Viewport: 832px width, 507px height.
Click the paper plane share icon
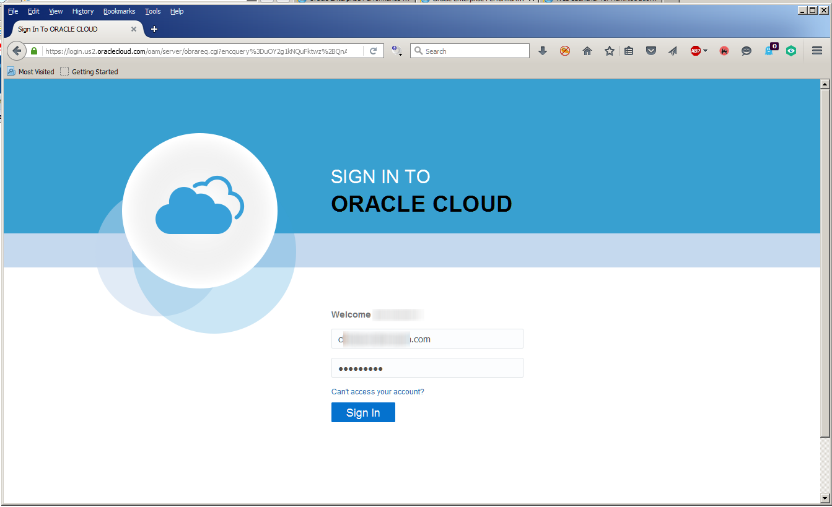pos(673,51)
